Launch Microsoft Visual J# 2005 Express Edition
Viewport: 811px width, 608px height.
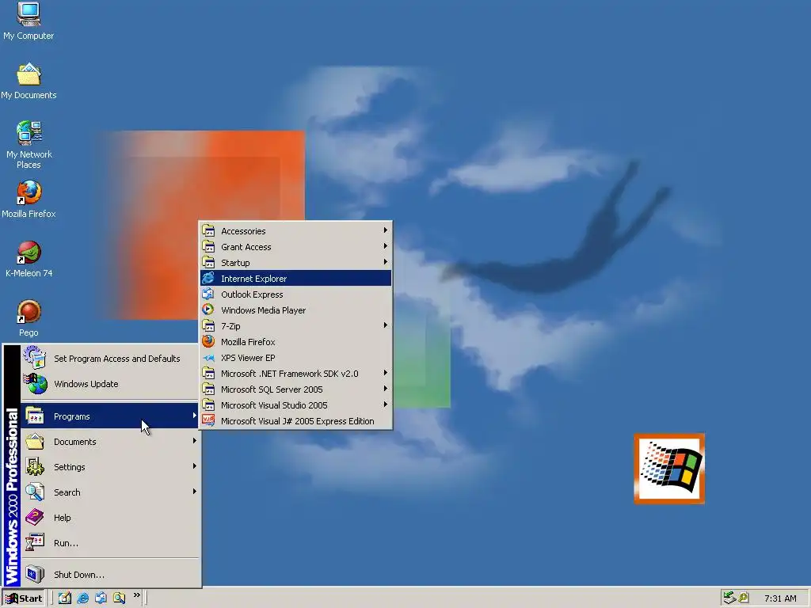tap(295, 421)
